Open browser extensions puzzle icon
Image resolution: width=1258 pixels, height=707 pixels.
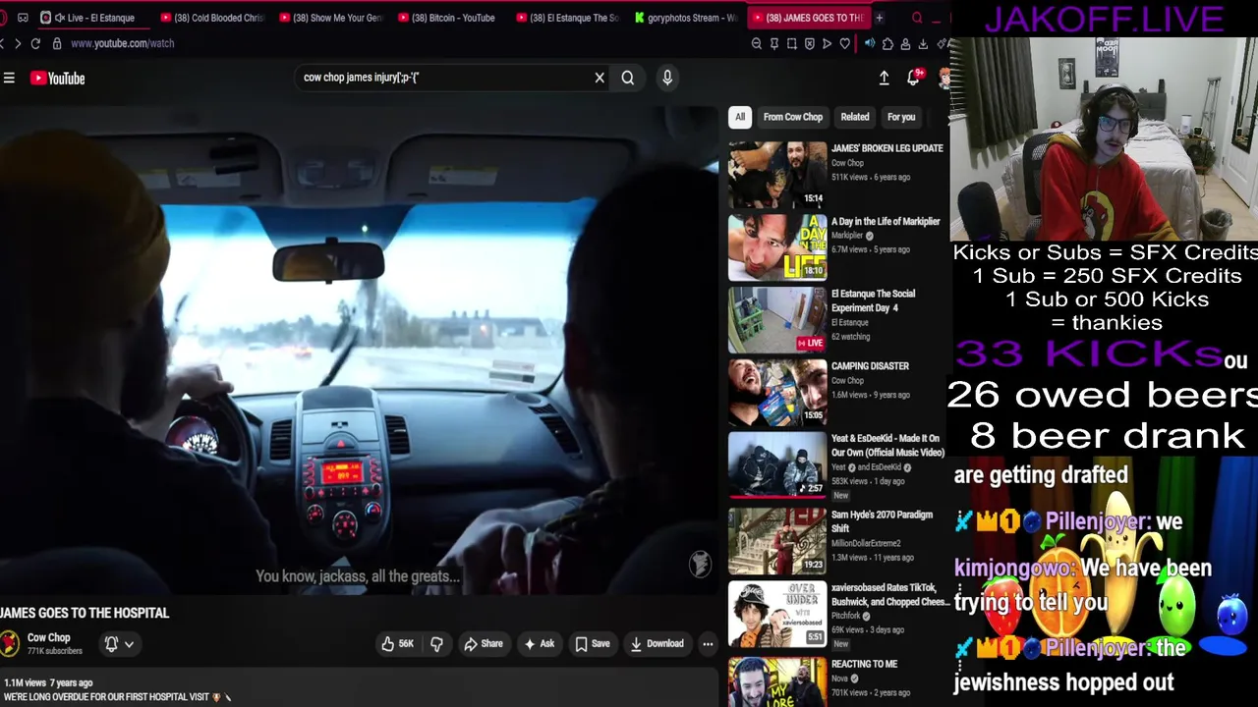coord(887,43)
